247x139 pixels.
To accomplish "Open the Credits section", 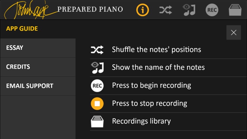I will pos(38,67).
